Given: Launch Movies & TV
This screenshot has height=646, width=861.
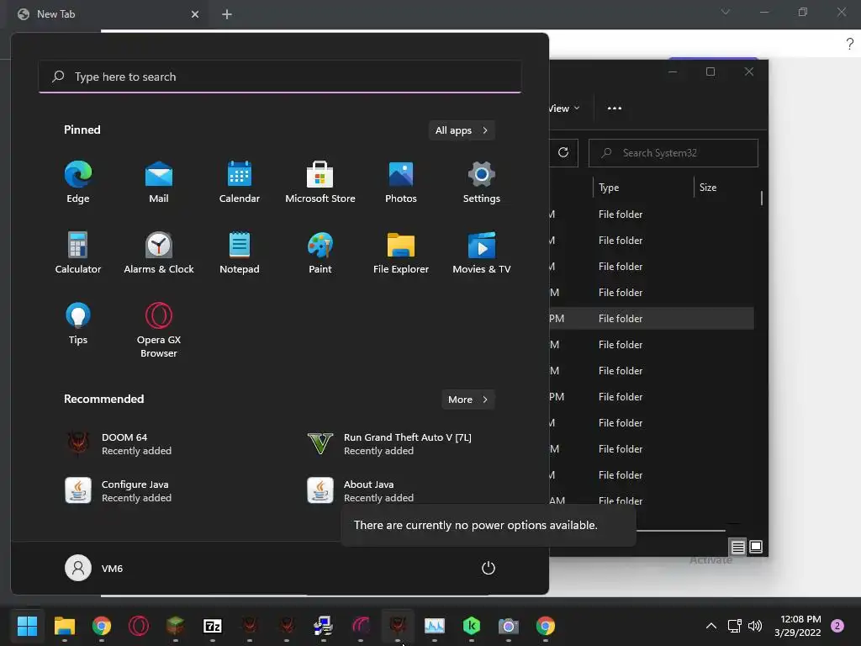Looking at the screenshot, I should [x=482, y=252].
